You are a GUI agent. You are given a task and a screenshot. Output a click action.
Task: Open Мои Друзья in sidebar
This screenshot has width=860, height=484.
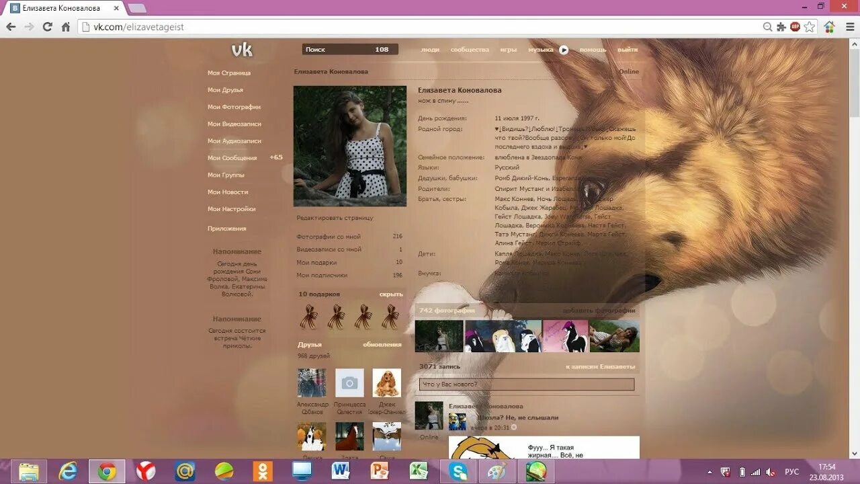(225, 89)
